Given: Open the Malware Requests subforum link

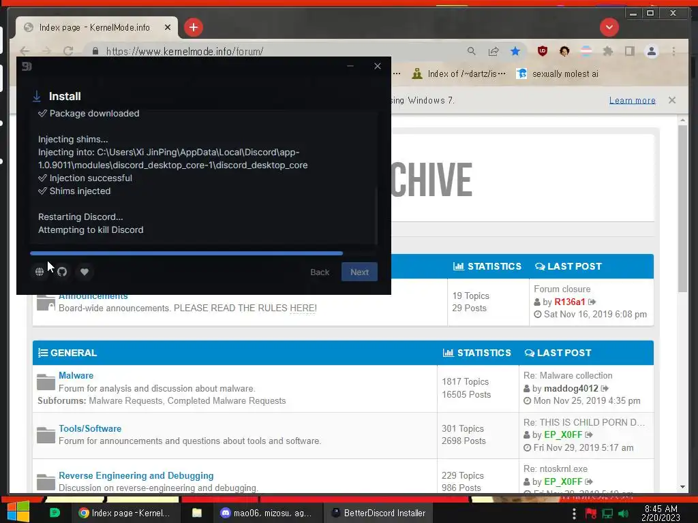Looking at the screenshot, I should (125, 400).
